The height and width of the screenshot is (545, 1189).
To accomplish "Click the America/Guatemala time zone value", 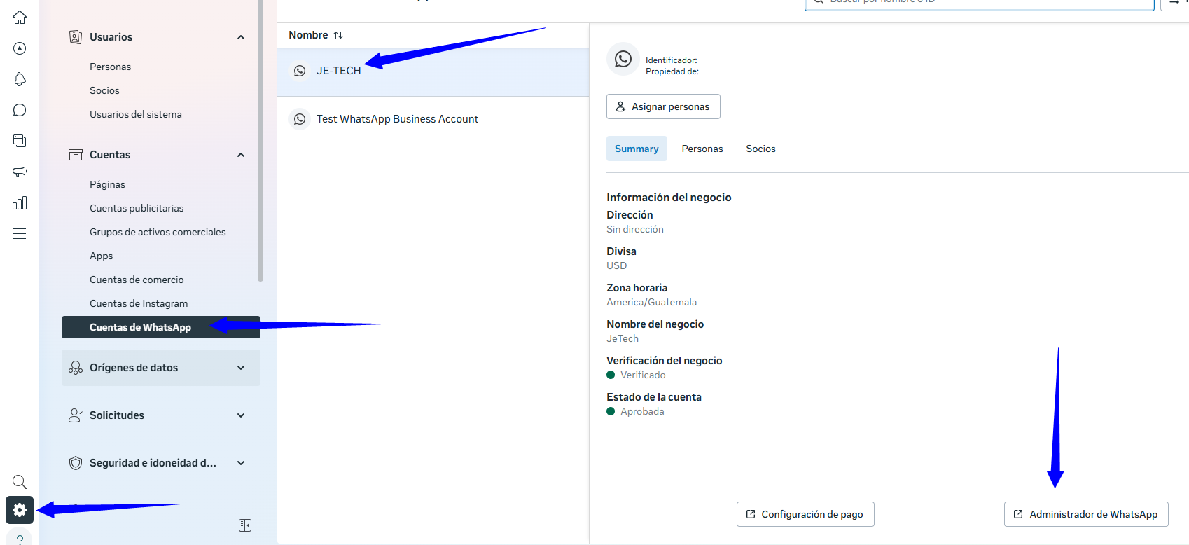I will (651, 302).
